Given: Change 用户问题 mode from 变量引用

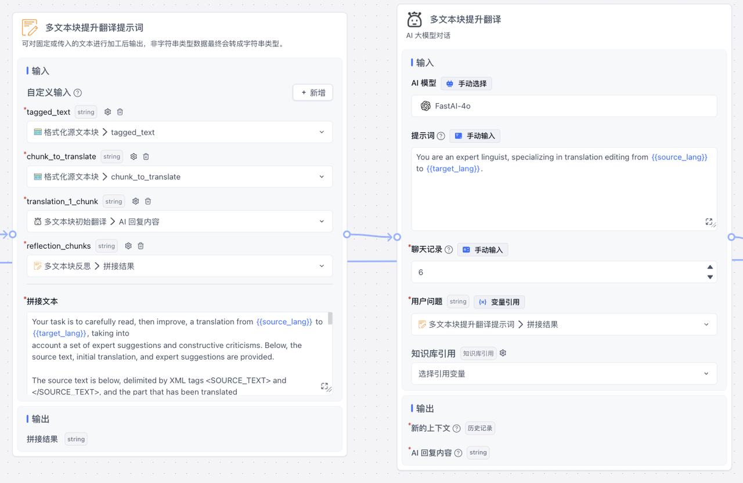Looking at the screenshot, I should point(499,302).
